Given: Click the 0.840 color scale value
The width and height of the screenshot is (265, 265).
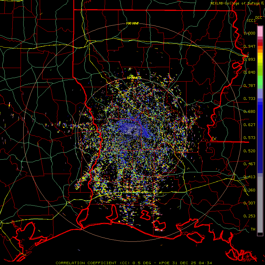Looking at the screenshot, I should [249, 72].
